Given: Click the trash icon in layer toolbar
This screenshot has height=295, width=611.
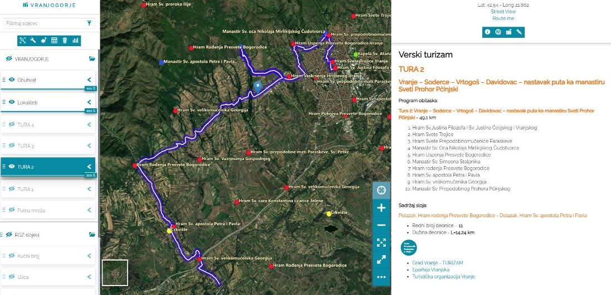Looking at the screenshot, I should coord(65,40).
